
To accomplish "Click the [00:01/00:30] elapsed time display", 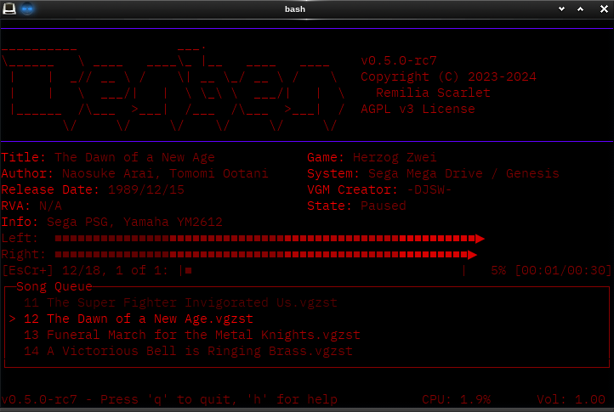I will pyautogui.click(x=563, y=270).
